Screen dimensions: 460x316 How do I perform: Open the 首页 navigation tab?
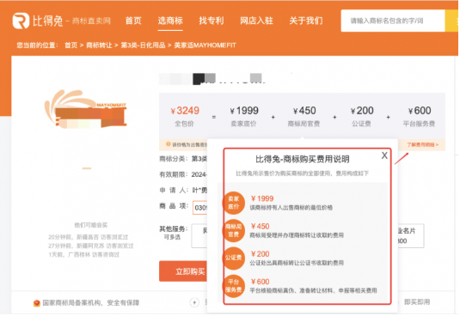pyautogui.click(x=133, y=21)
